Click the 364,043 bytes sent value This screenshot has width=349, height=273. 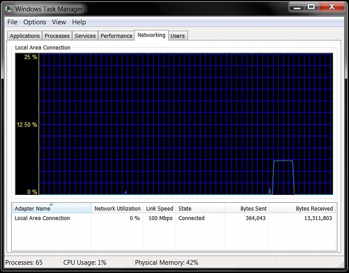click(x=255, y=218)
